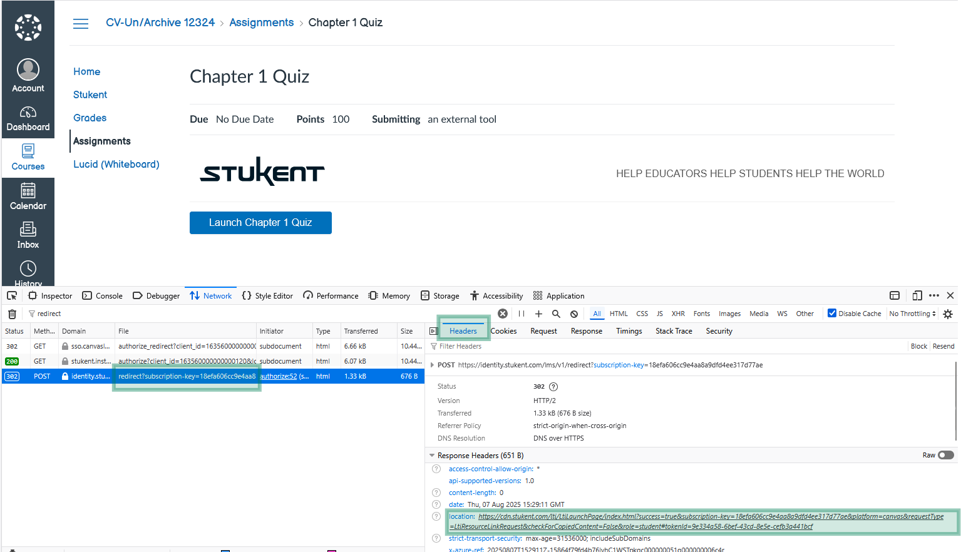The image size is (961, 552).
Task: Open the No Throttling dropdown
Action: point(913,314)
